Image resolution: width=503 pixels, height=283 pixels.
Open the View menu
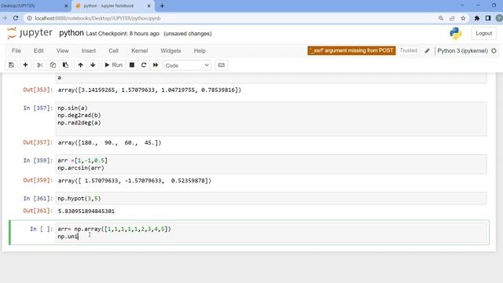[x=63, y=50]
